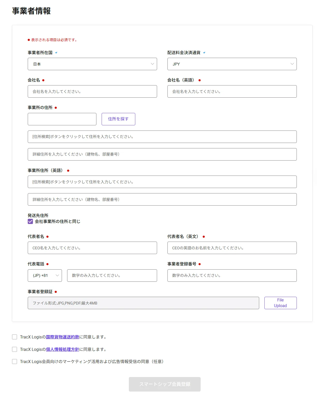Check the optional marketing consent checkbox
This screenshot has width=317, height=405.
(15, 361)
